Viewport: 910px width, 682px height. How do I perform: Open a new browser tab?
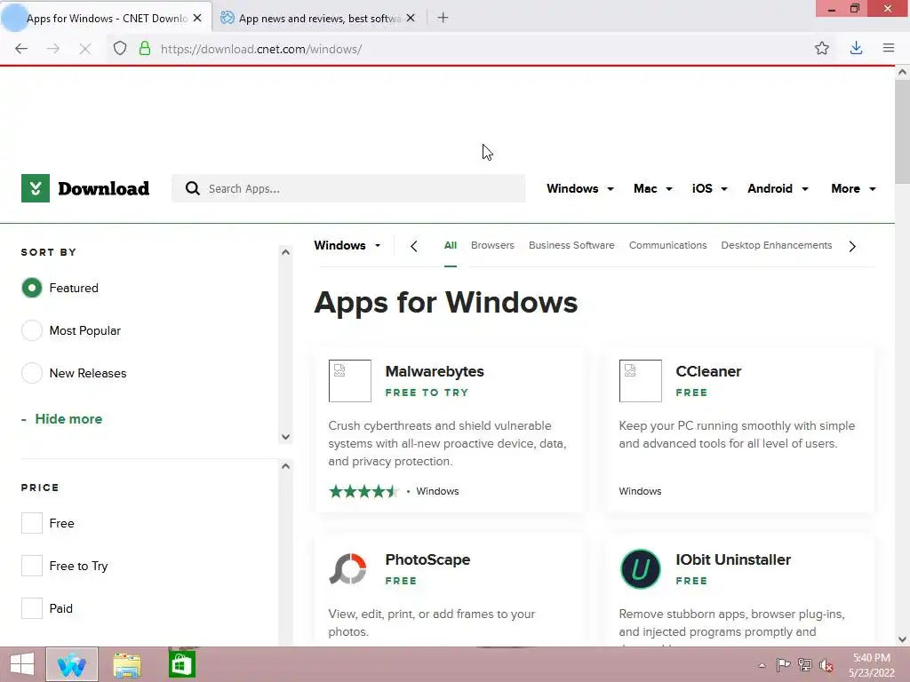click(443, 18)
